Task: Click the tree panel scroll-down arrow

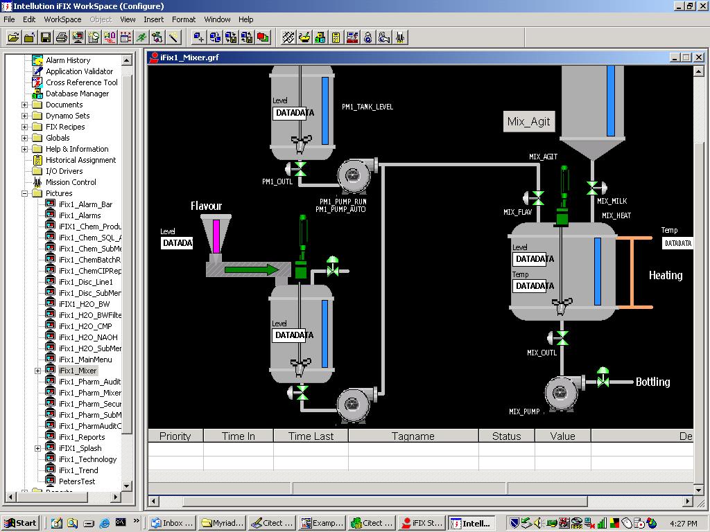Action: tap(127, 486)
